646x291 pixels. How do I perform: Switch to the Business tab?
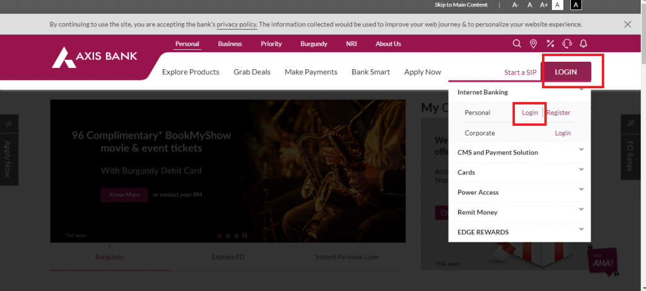click(230, 43)
